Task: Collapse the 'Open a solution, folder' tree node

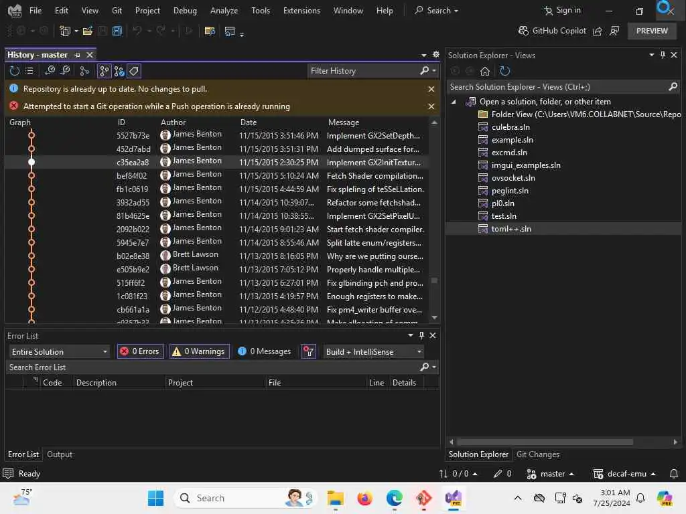Action: click(x=454, y=102)
